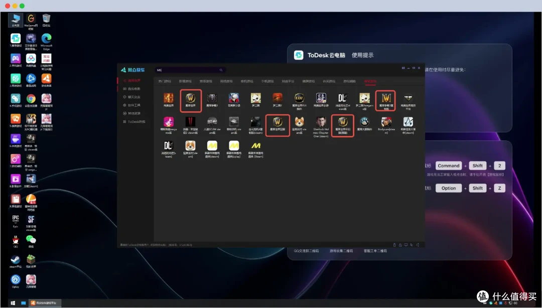Open 软件工具 sidebar category
Viewport: 542px width, 308px height.
click(x=134, y=105)
